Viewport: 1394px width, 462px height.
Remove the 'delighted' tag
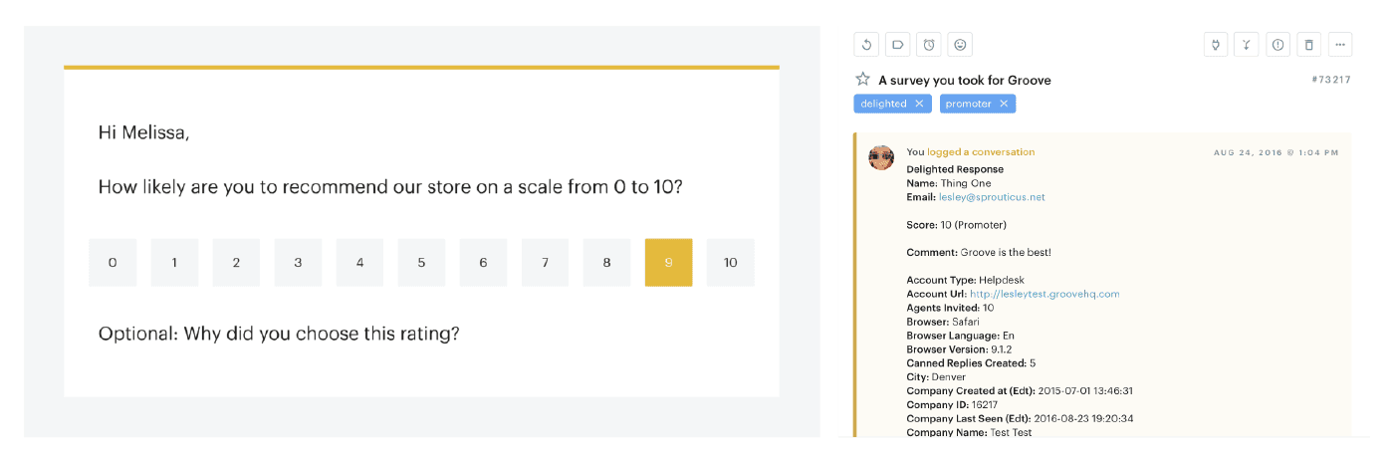click(x=919, y=104)
